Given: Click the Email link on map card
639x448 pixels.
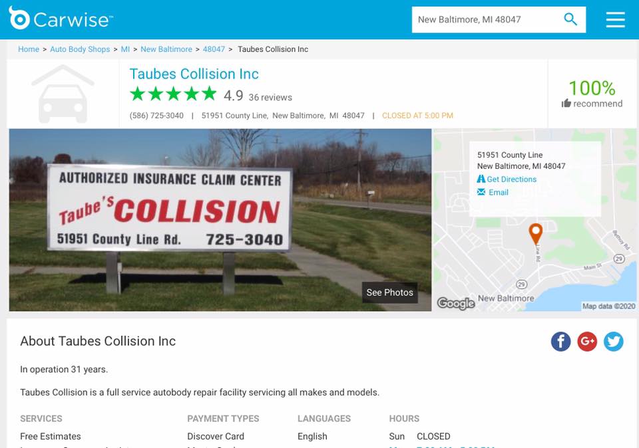Looking at the screenshot, I should [493, 192].
